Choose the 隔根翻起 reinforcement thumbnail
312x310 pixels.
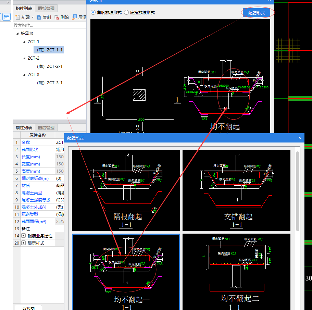coord(126,190)
